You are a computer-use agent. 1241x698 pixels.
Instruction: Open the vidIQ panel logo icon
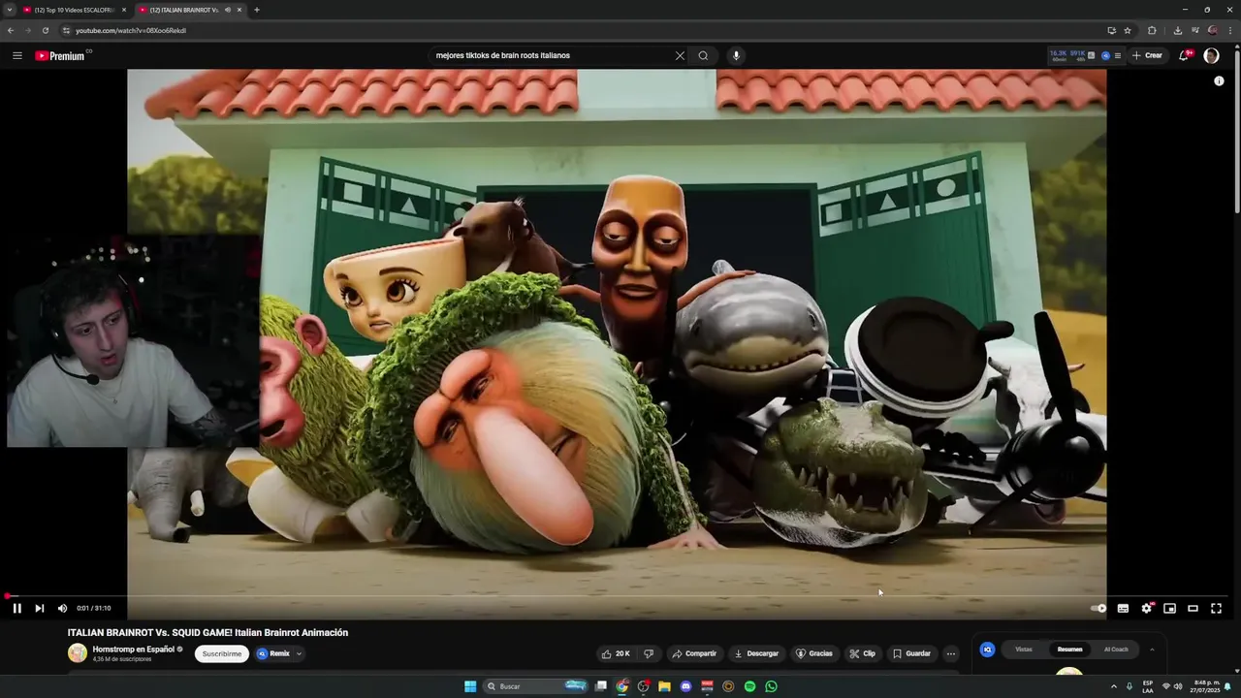(x=987, y=650)
